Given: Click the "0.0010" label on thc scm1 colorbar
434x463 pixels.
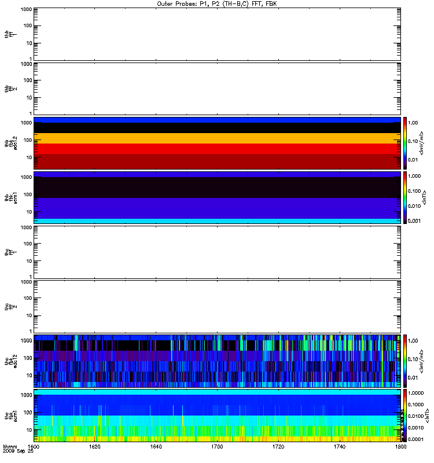Looking at the screenshot, I should [x=415, y=428].
